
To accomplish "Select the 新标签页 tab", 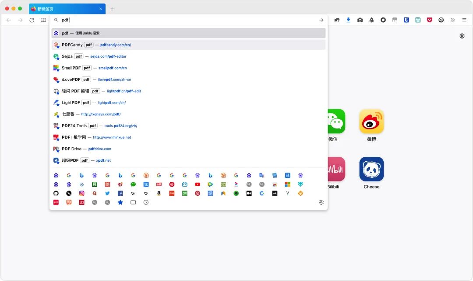I will coord(67,9).
